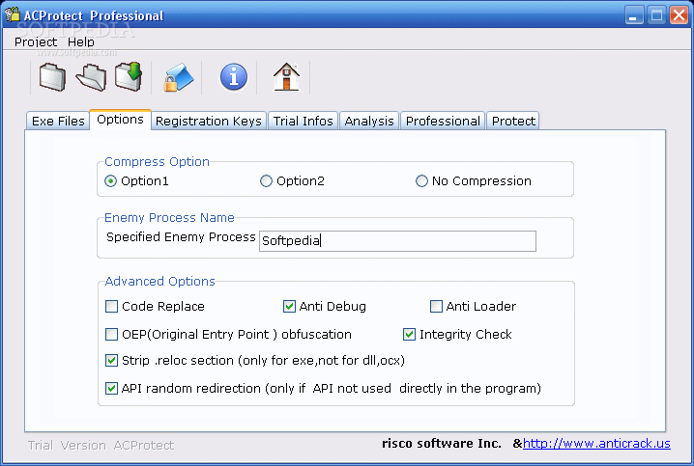Screen dimensions: 694x466
Task: Enable the Code Replace checkbox
Action: [x=112, y=307]
